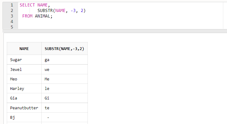Click line number 5 in the gutter
The width and height of the screenshot is (227, 124).
(12, 27)
